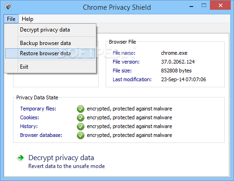Click the File version label
Image resolution: width=234 pixels, height=181 pixels.
pyautogui.click(x=126, y=62)
